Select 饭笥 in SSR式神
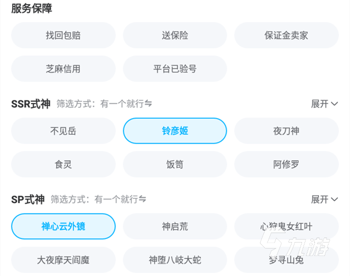350x276 pixels. pos(174,164)
